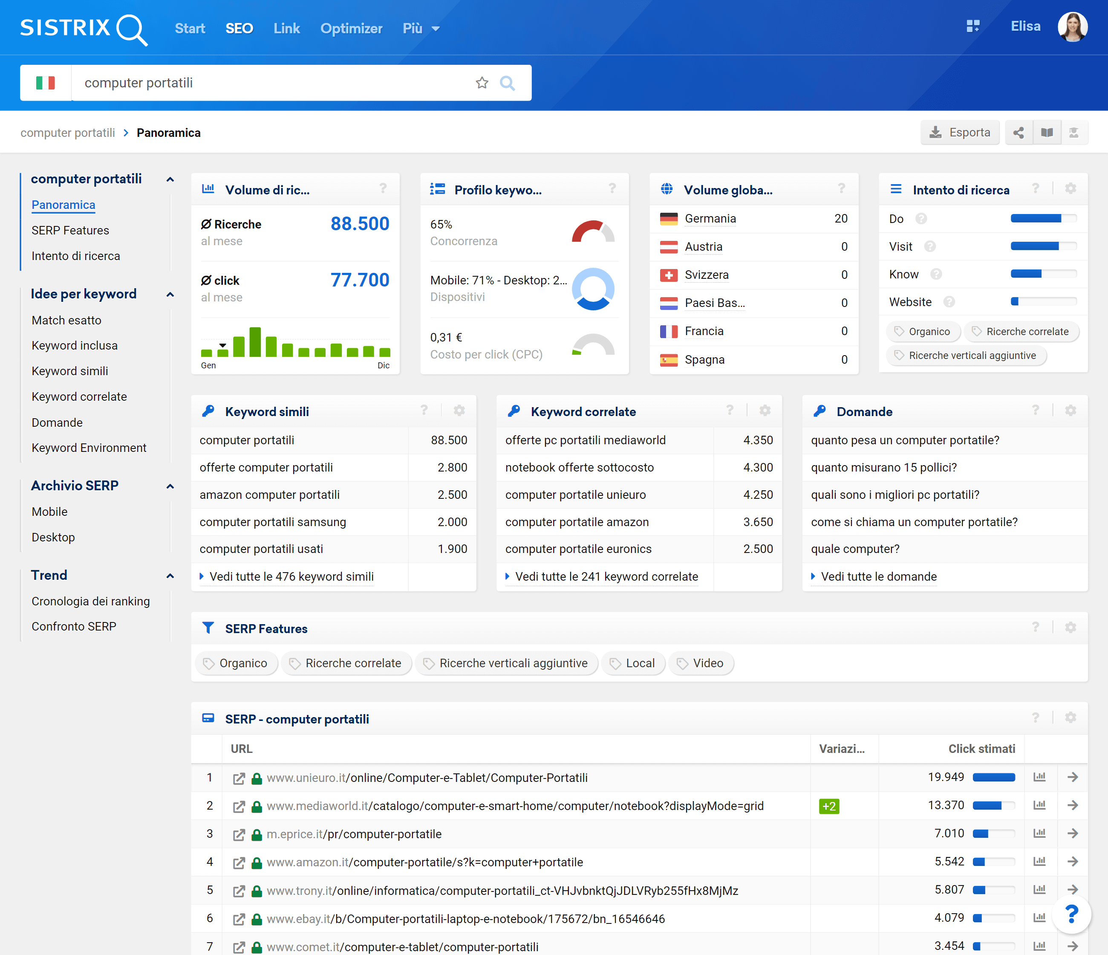Viewport: 1108px width, 955px height.
Task: Open settings gear of SERP computer portatili box
Action: (1070, 718)
